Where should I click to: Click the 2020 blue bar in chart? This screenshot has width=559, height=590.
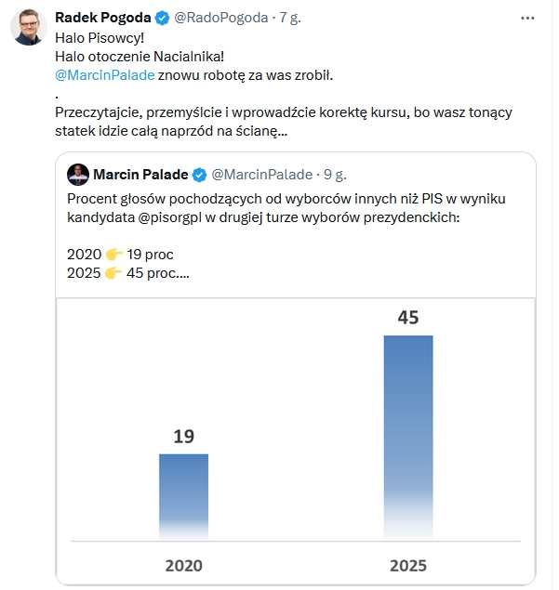(x=183, y=494)
